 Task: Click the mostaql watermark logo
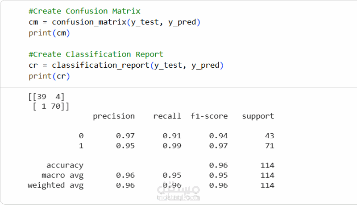178,192
